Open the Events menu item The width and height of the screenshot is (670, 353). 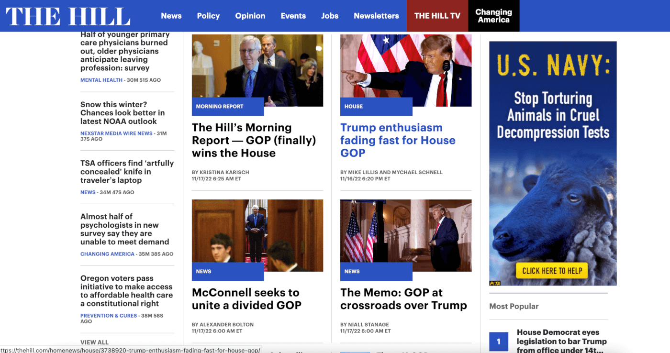293,16
